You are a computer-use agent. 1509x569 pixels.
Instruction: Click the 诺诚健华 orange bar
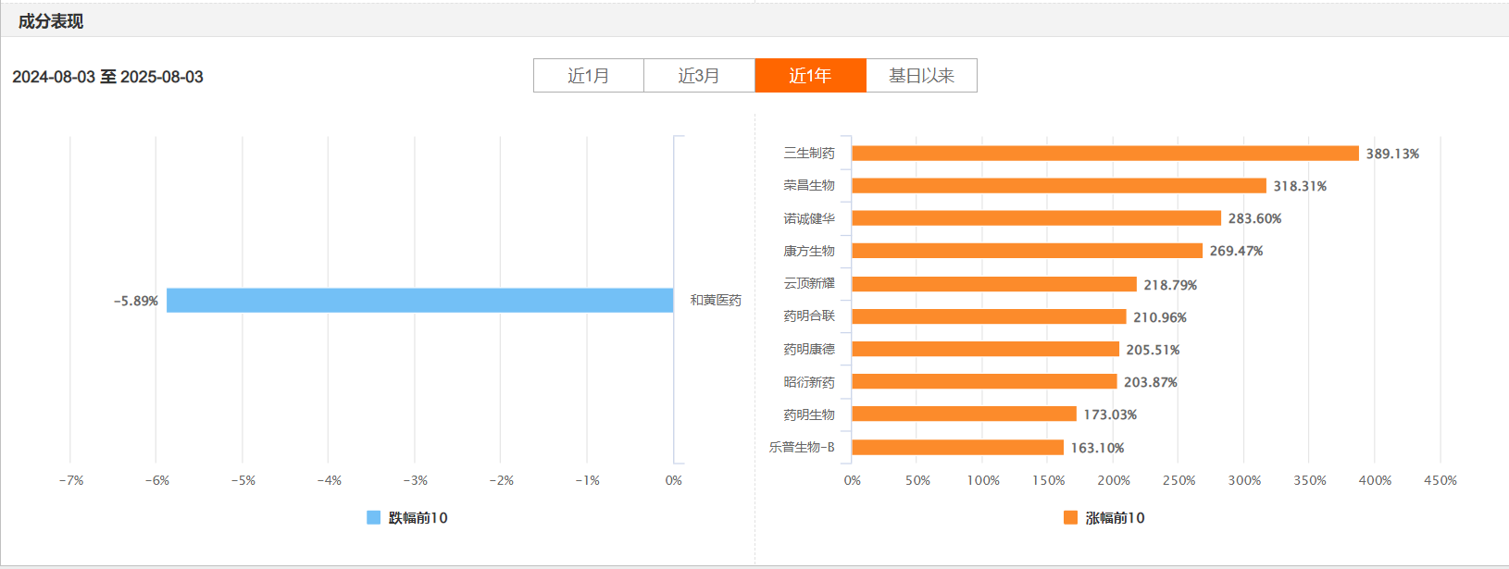[1037, 218]
